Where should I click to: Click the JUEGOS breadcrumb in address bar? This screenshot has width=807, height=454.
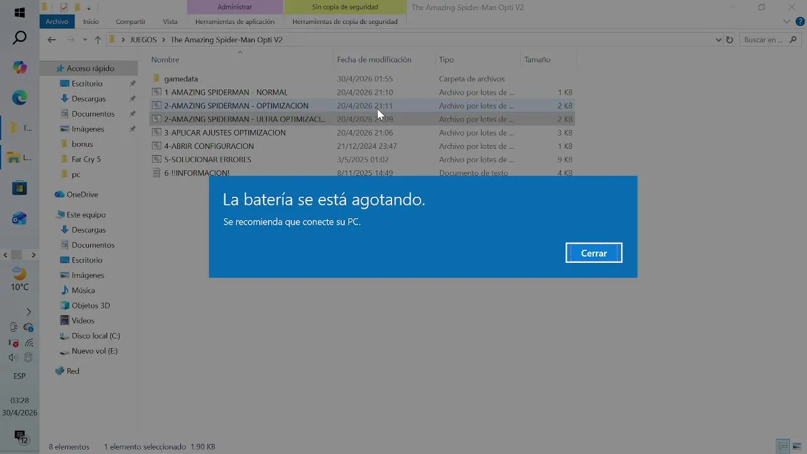(143, 40)
